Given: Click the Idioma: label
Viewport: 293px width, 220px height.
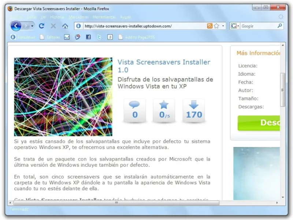Looking at the screenshot, I should click(246, 74).
